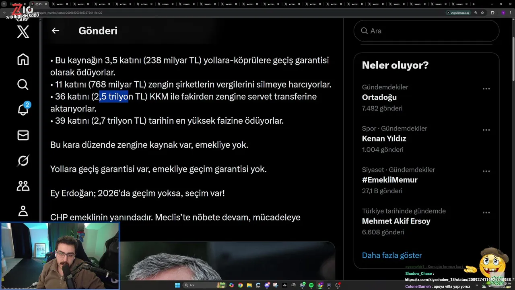
Task: Open File Explorer from the taskbar
Action: click(249, 285)
